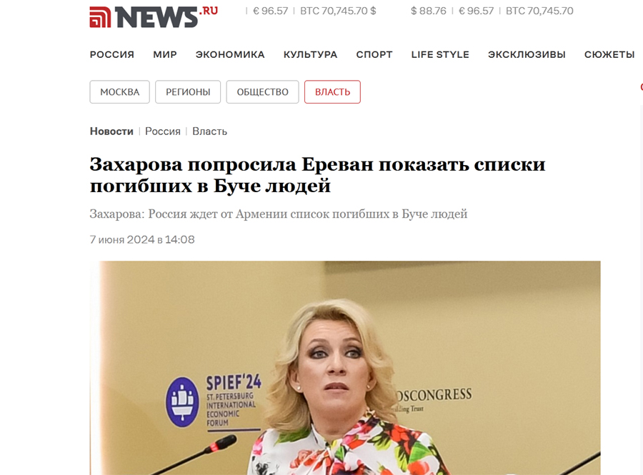The image size is (643, 475).
Task: Open the Россия menu section
Action: 112,54
